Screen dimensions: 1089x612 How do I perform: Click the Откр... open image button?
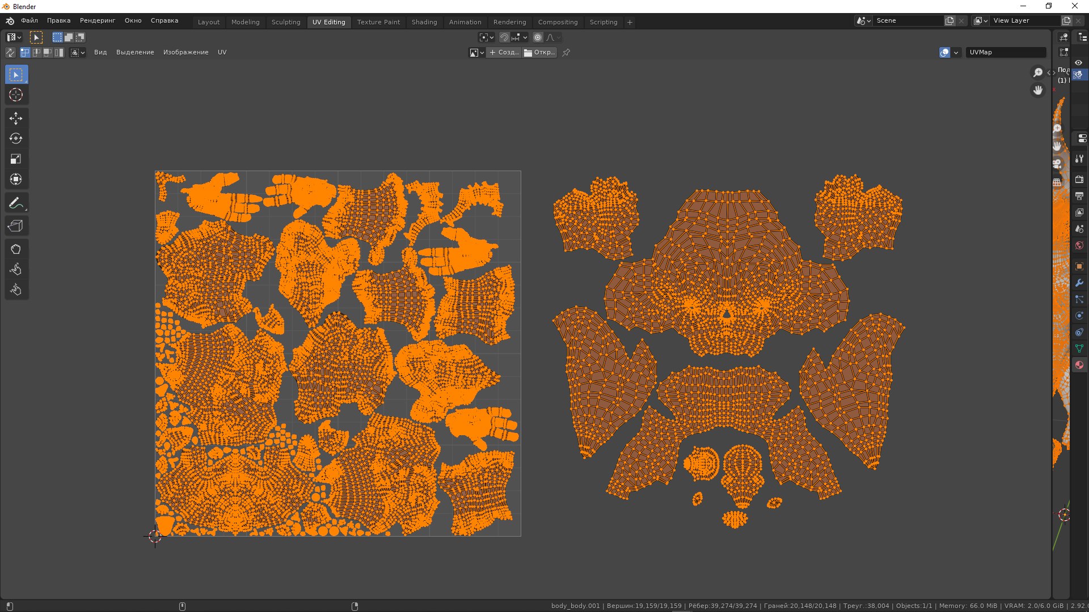pyautogui.click(x=539, y=52)
